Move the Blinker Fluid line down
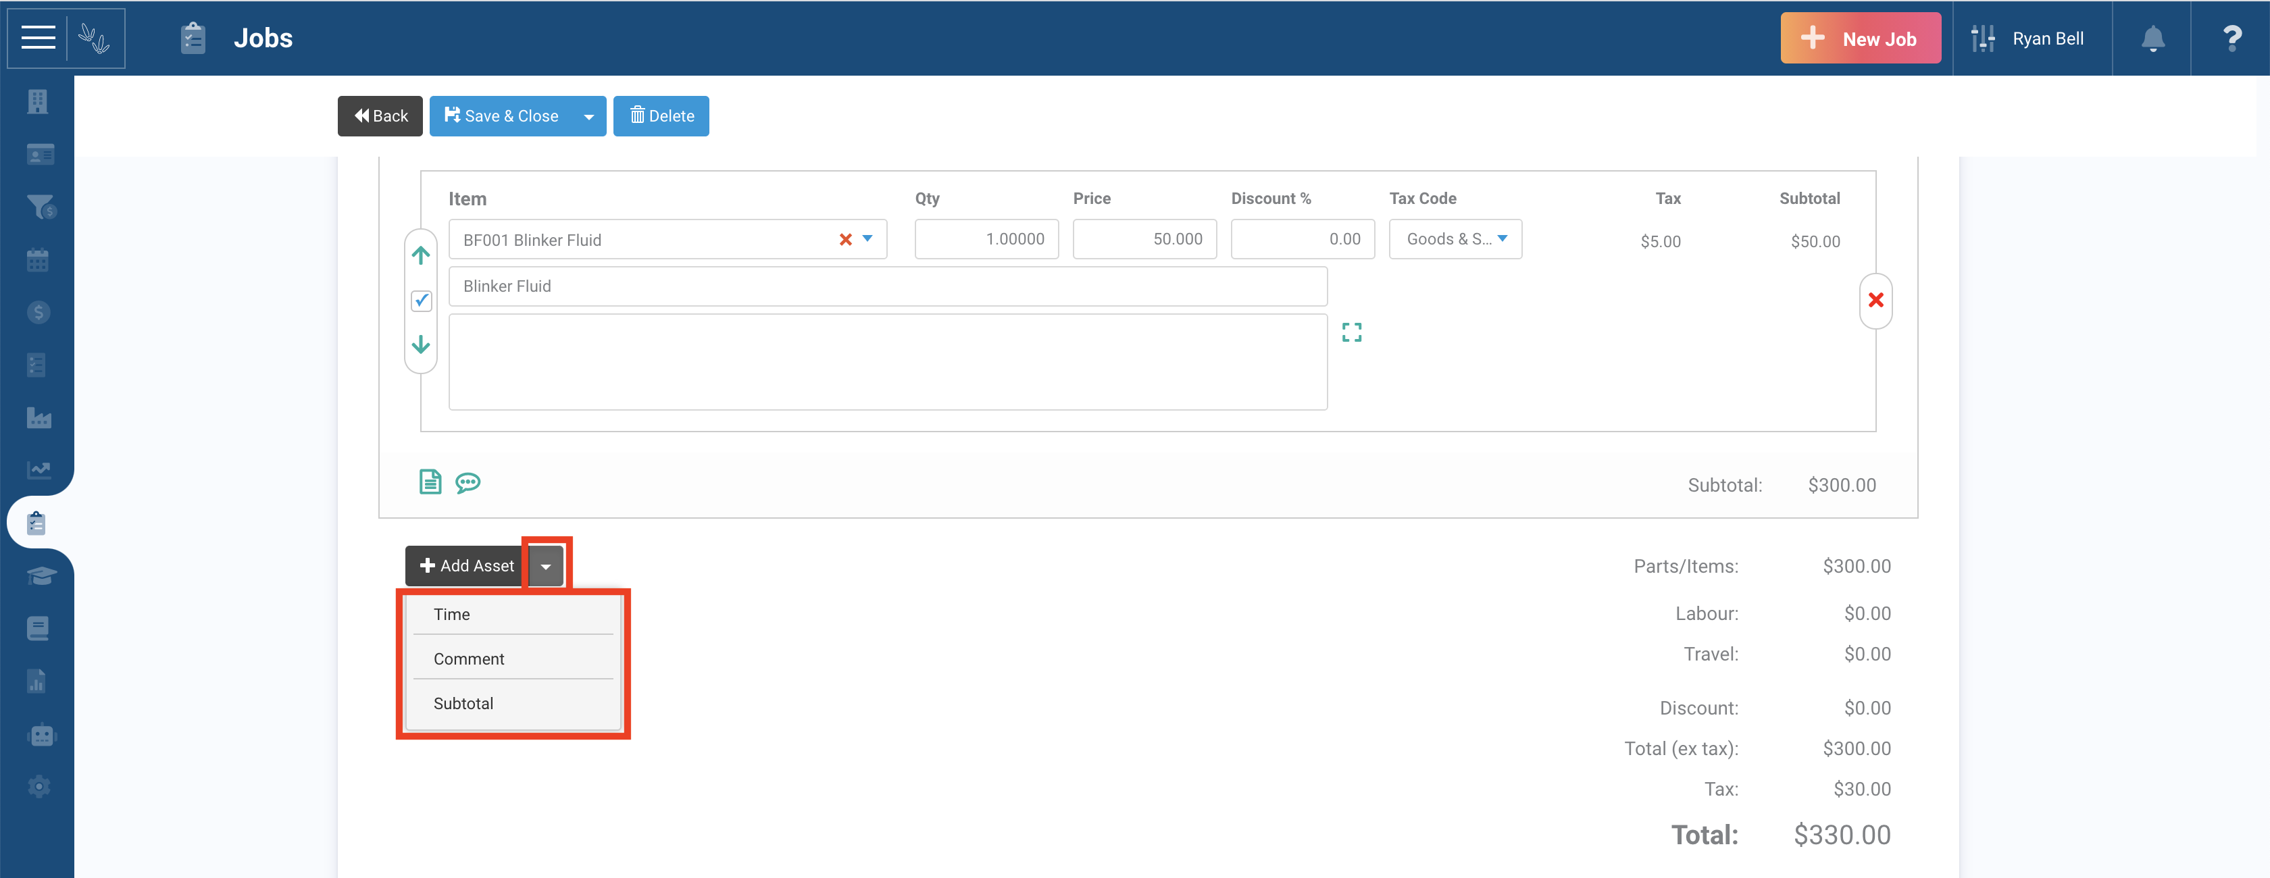The width and height of the screenshot is (2270, 878). pyautogui.click(x=421, y=344)
